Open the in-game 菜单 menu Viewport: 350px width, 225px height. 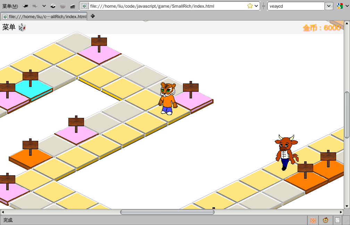click(9, 27)
